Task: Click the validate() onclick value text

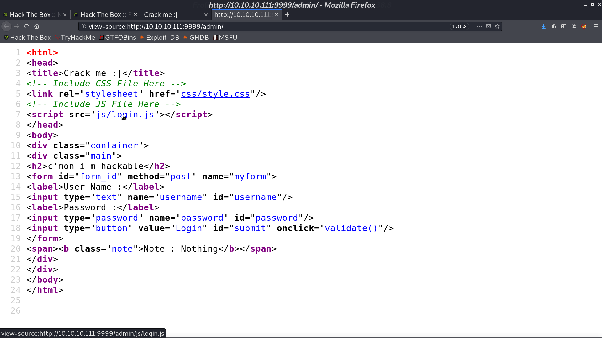Action: tap(351, 228)
